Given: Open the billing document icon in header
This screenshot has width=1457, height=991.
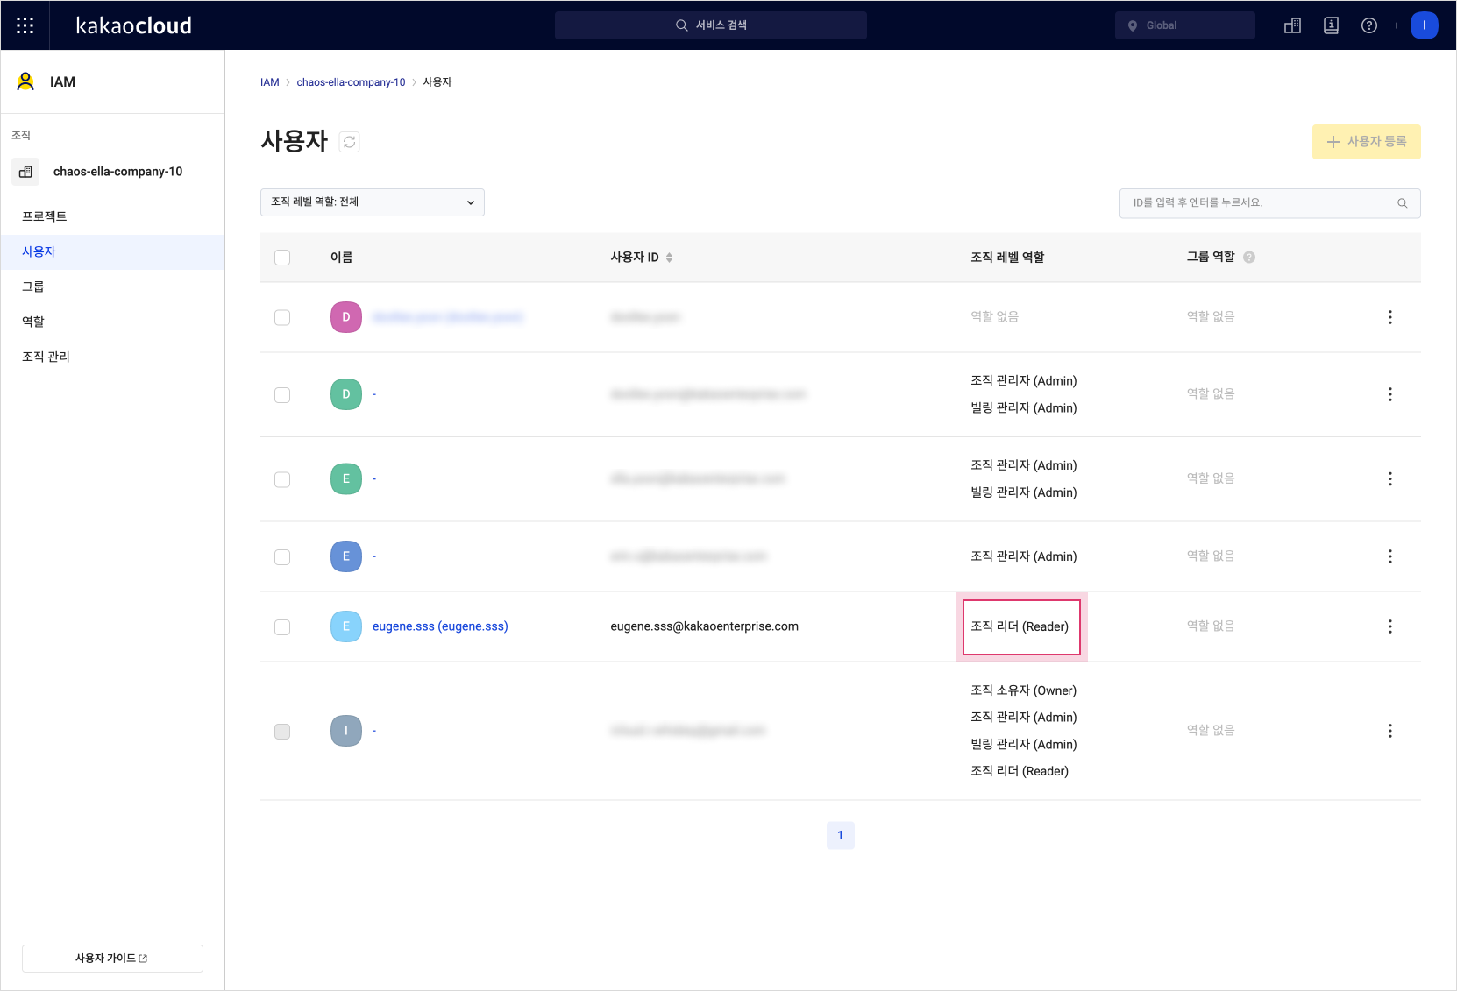Looking at the screenshot, I should tap(1331, 25).
